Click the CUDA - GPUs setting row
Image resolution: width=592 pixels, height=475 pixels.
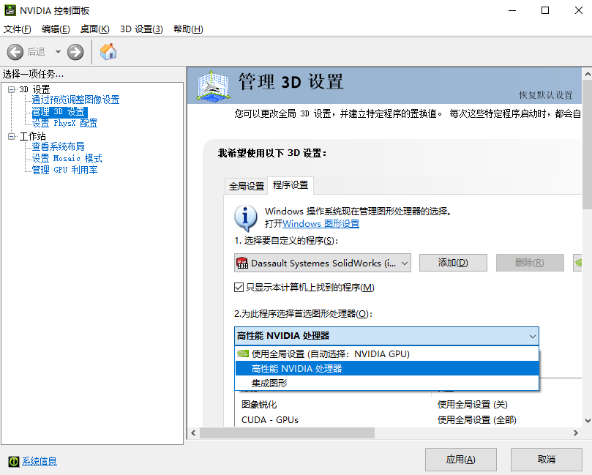[x=410, y=419]
